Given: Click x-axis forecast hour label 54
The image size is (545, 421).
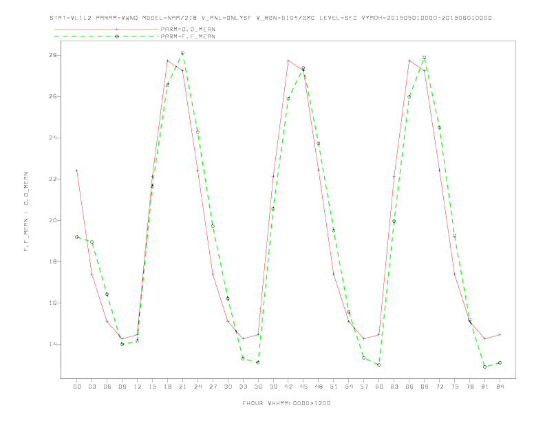Looking at the screenshot, I should pyautogui.click(x=349, y=387).
